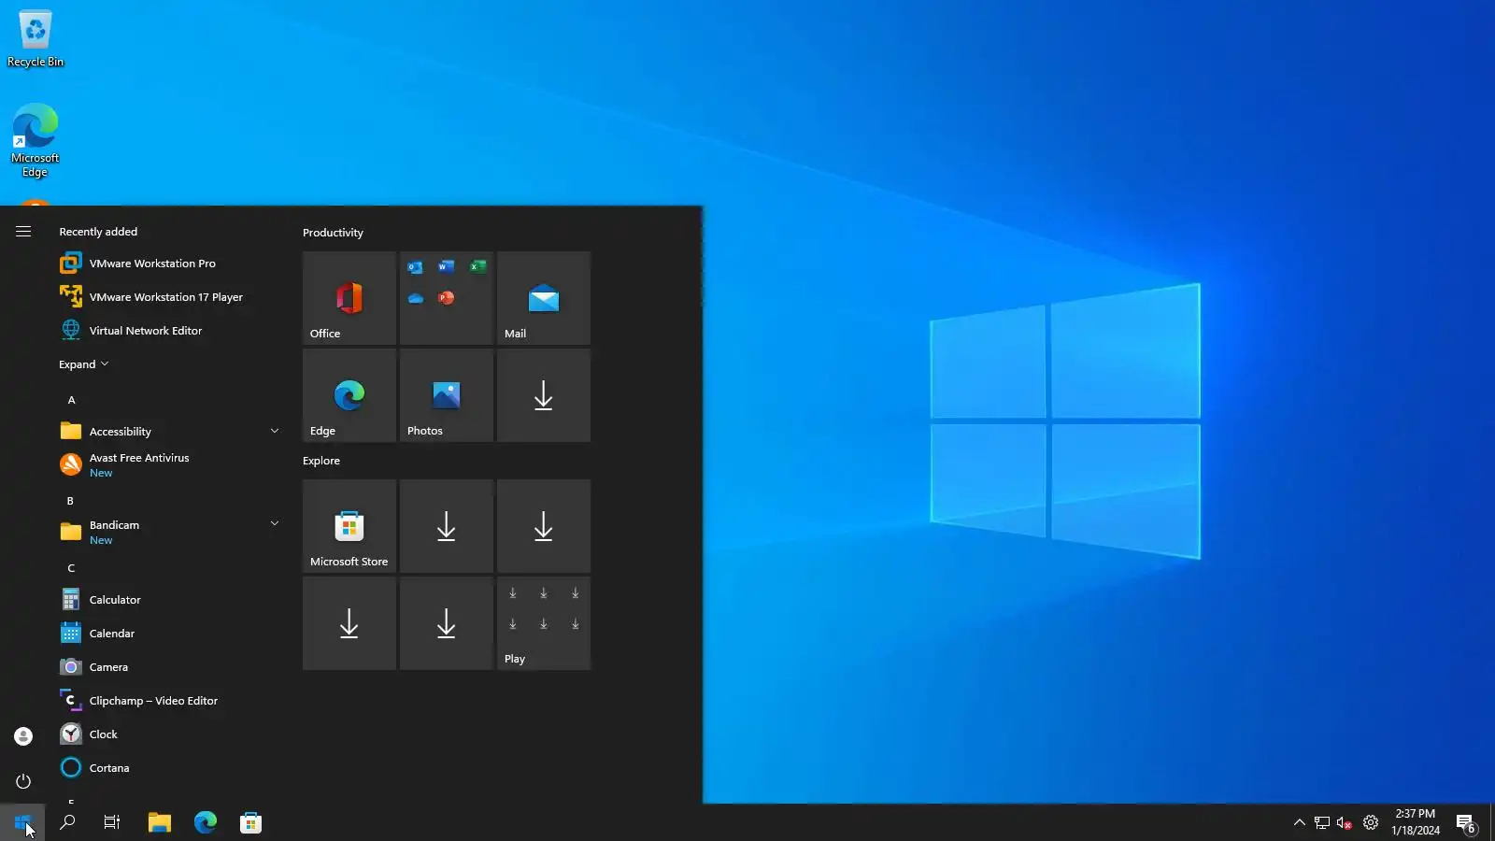The width and height of the screenshot is (1495, 841).
Task: Launch Cortana from the app list
Action: tap(168, 768)
